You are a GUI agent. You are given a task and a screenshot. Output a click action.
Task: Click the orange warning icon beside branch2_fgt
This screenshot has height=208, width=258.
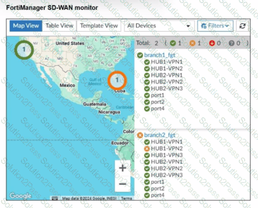click(x=140, y=135)
